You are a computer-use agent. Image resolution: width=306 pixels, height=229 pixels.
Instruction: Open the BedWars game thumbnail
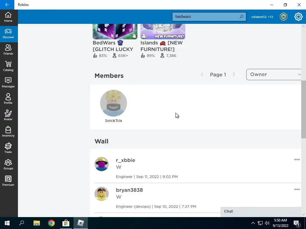point(115,31)
